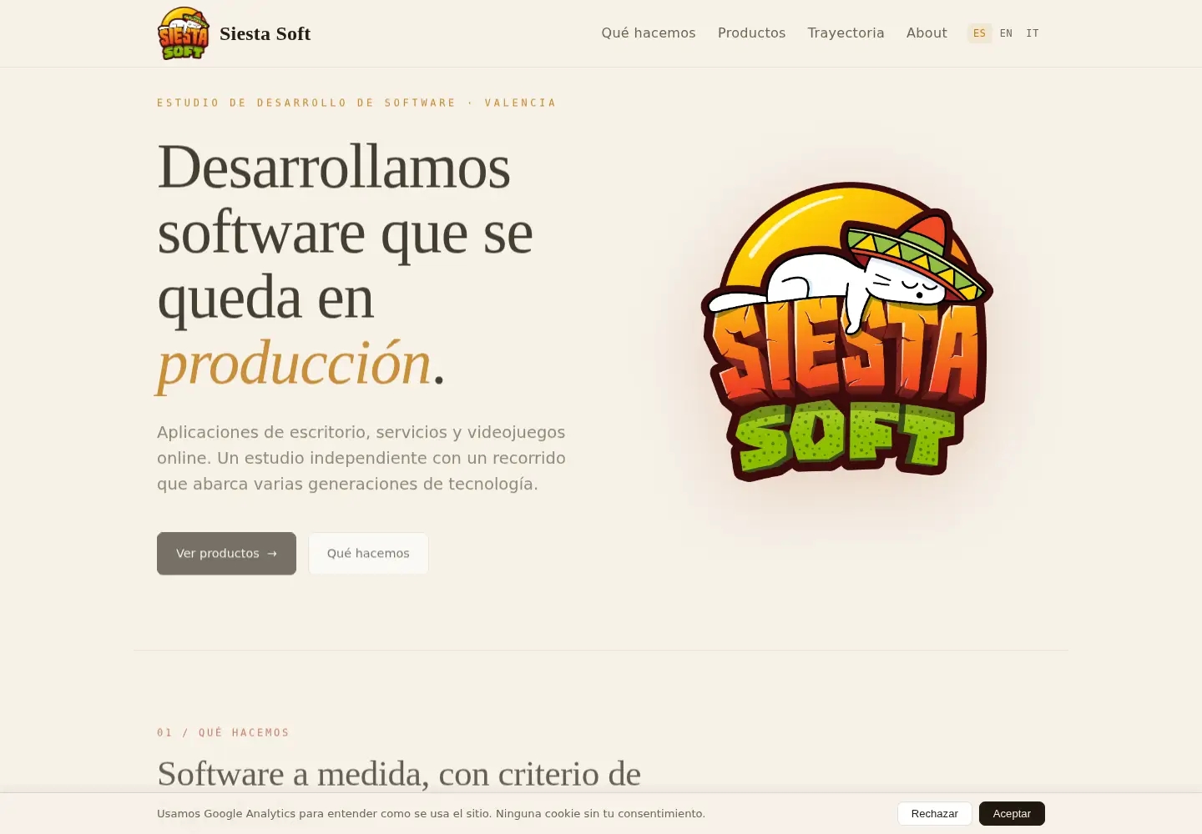
Task: Switch site language to IT
Action: (x=1033, y=33)
